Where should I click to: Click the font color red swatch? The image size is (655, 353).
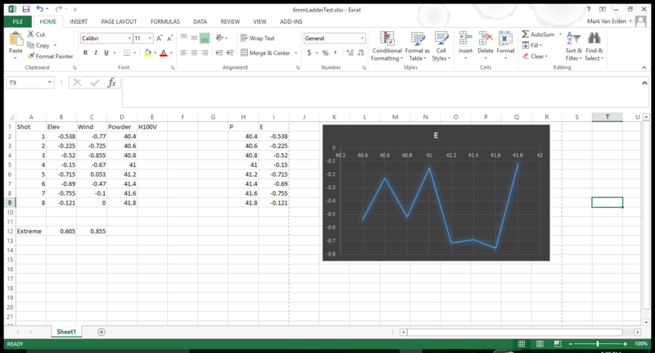point(163,53)
